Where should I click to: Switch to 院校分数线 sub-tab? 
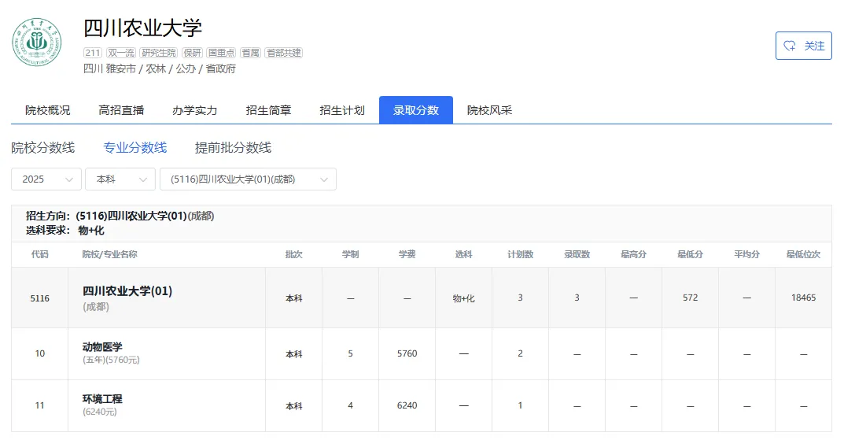(x=43, y=147)
